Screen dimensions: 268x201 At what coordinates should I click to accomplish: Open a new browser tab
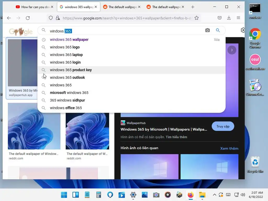(193, 7)
